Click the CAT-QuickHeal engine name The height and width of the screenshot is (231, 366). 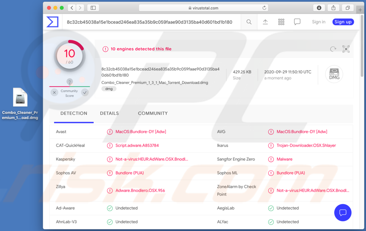70,146
